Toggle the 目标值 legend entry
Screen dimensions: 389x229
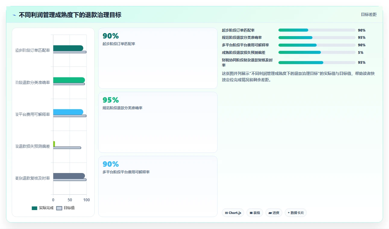coord(65,208)
